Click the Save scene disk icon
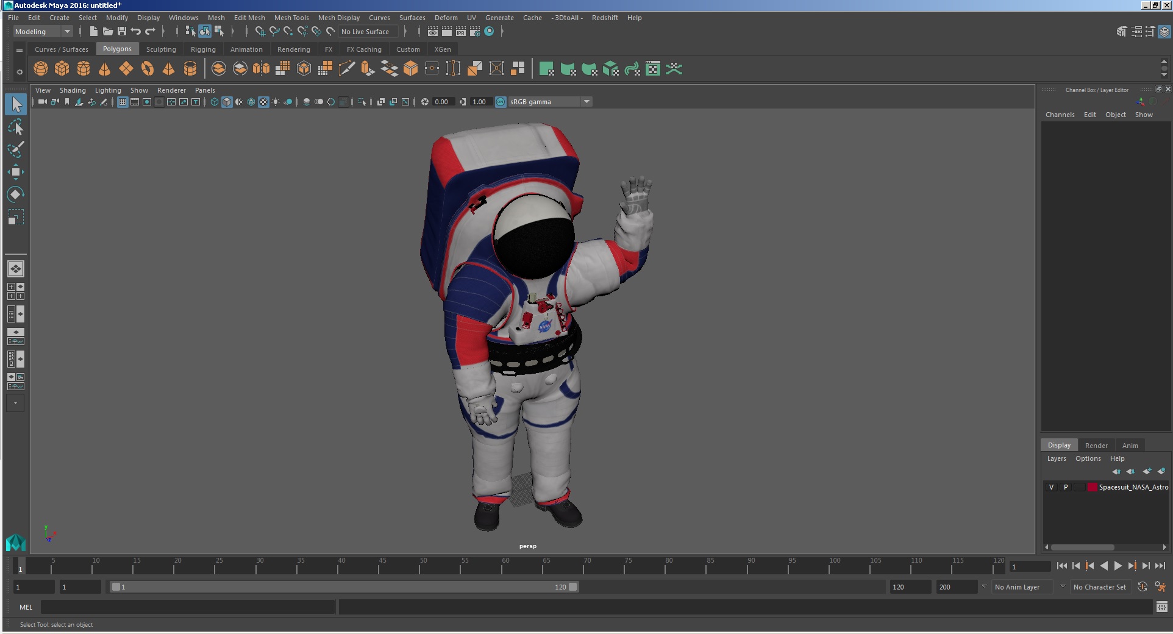 [x=122, y=31]
